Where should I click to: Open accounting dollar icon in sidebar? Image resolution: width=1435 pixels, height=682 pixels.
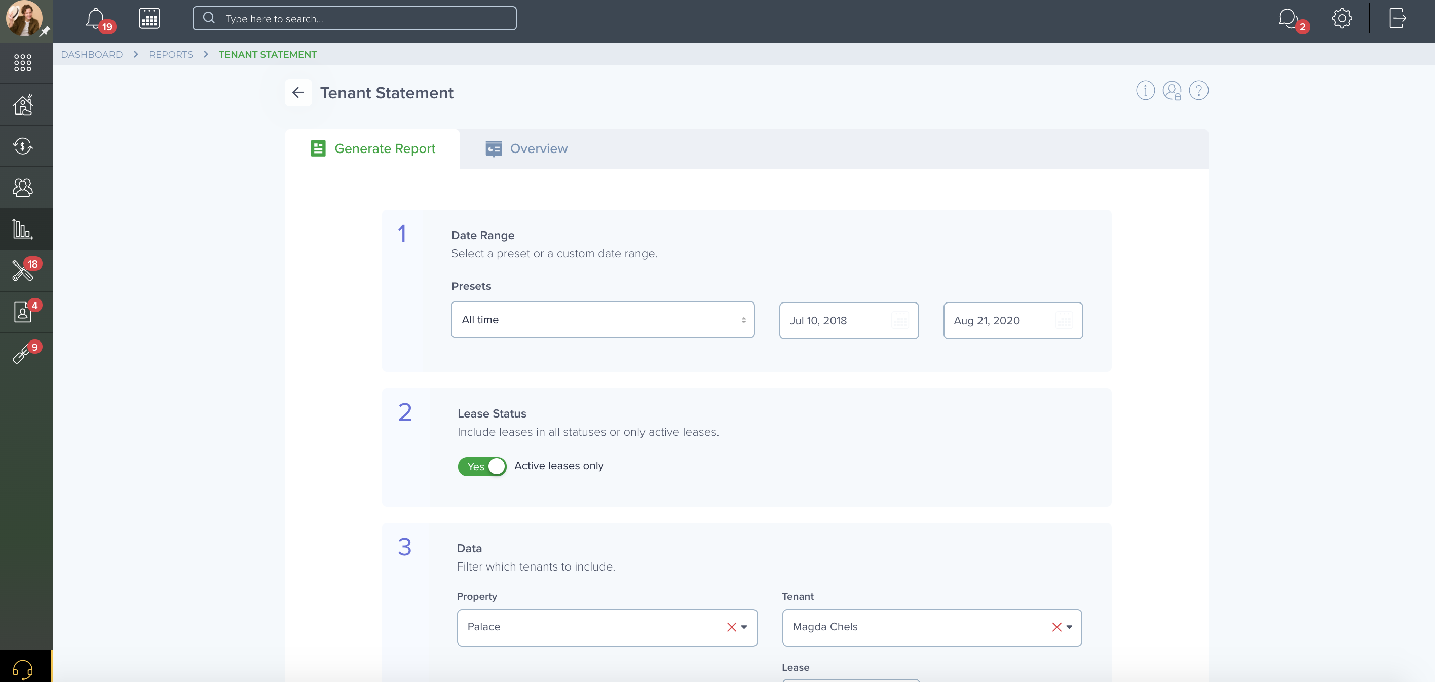tap(23, 146)
